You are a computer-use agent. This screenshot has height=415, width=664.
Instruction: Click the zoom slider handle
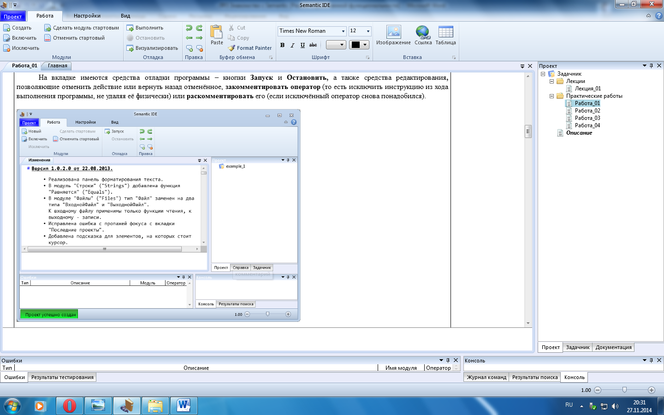(624, 390)
